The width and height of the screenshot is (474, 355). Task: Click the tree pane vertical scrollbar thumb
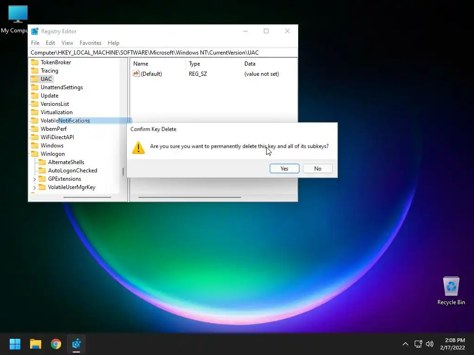(x=123, y=172)
